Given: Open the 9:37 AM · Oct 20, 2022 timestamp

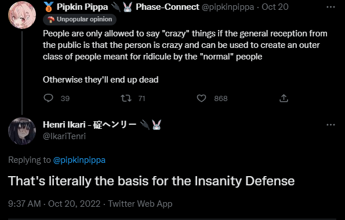Looking at the screenshot, I should [54, 204].
